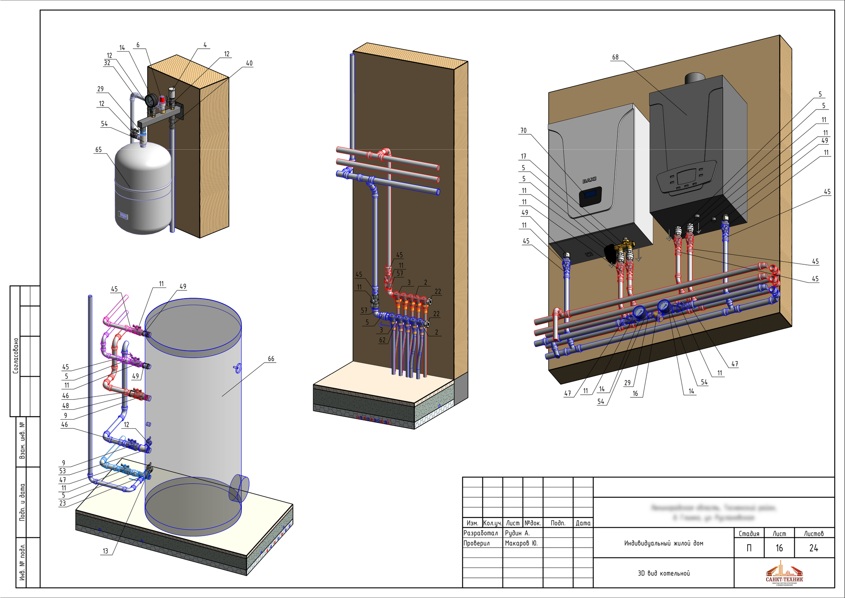Click the 'Согласовано' side stamp label
Screen dimensions: 845x598
pyautogui.click(x=16, y=356)
